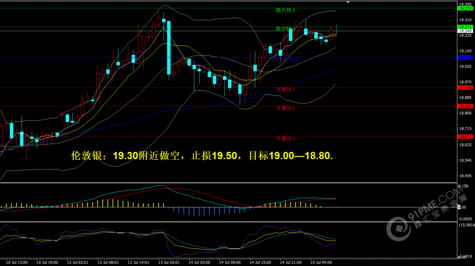475x266 pixels.
Task: Select the 阻力线 2 resistance line label
Action: (286, 10)
